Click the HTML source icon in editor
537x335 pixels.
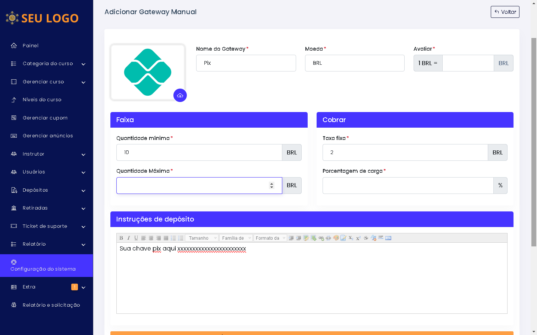tap(388, 238)
